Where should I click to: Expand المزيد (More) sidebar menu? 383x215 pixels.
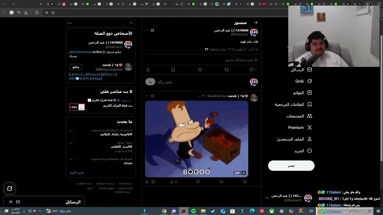[x=303, y=151]
